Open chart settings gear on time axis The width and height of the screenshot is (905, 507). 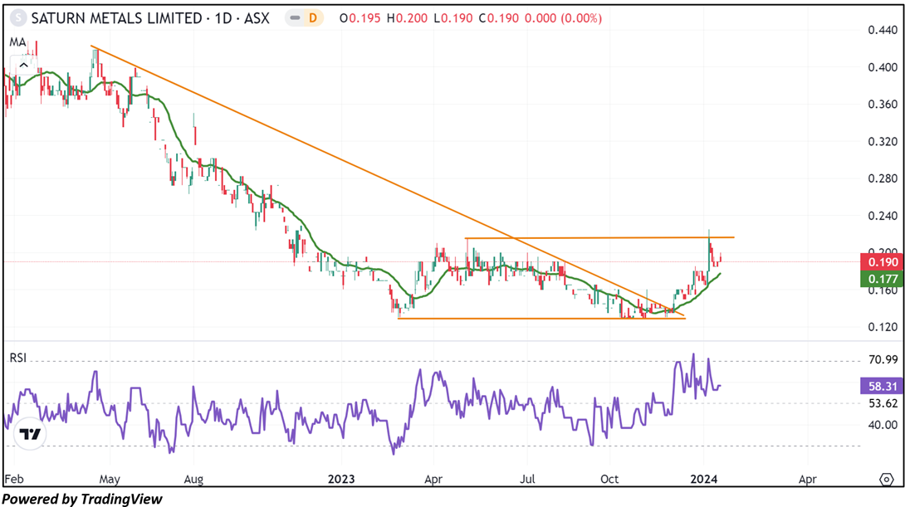pos(887,480)
